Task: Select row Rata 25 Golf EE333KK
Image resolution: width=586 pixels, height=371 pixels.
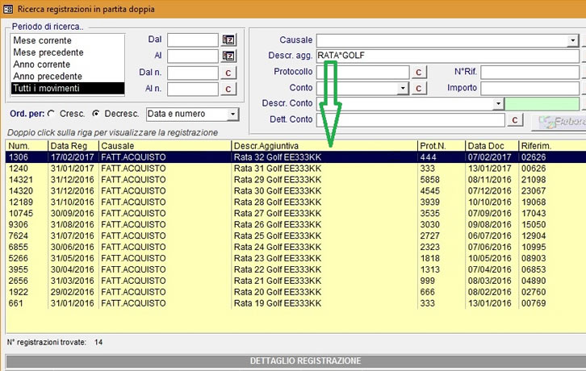Action: coord(296,236)
